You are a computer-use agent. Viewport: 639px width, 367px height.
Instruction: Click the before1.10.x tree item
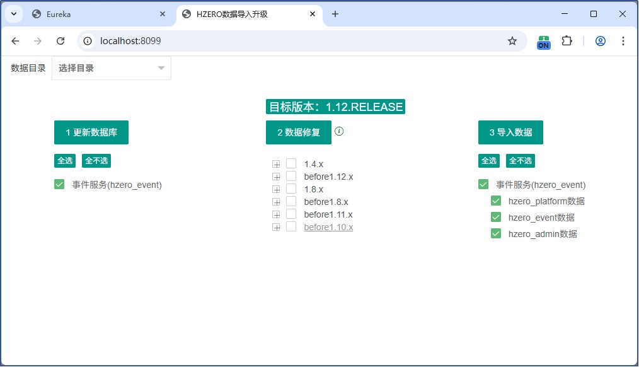tap(328, 227)
